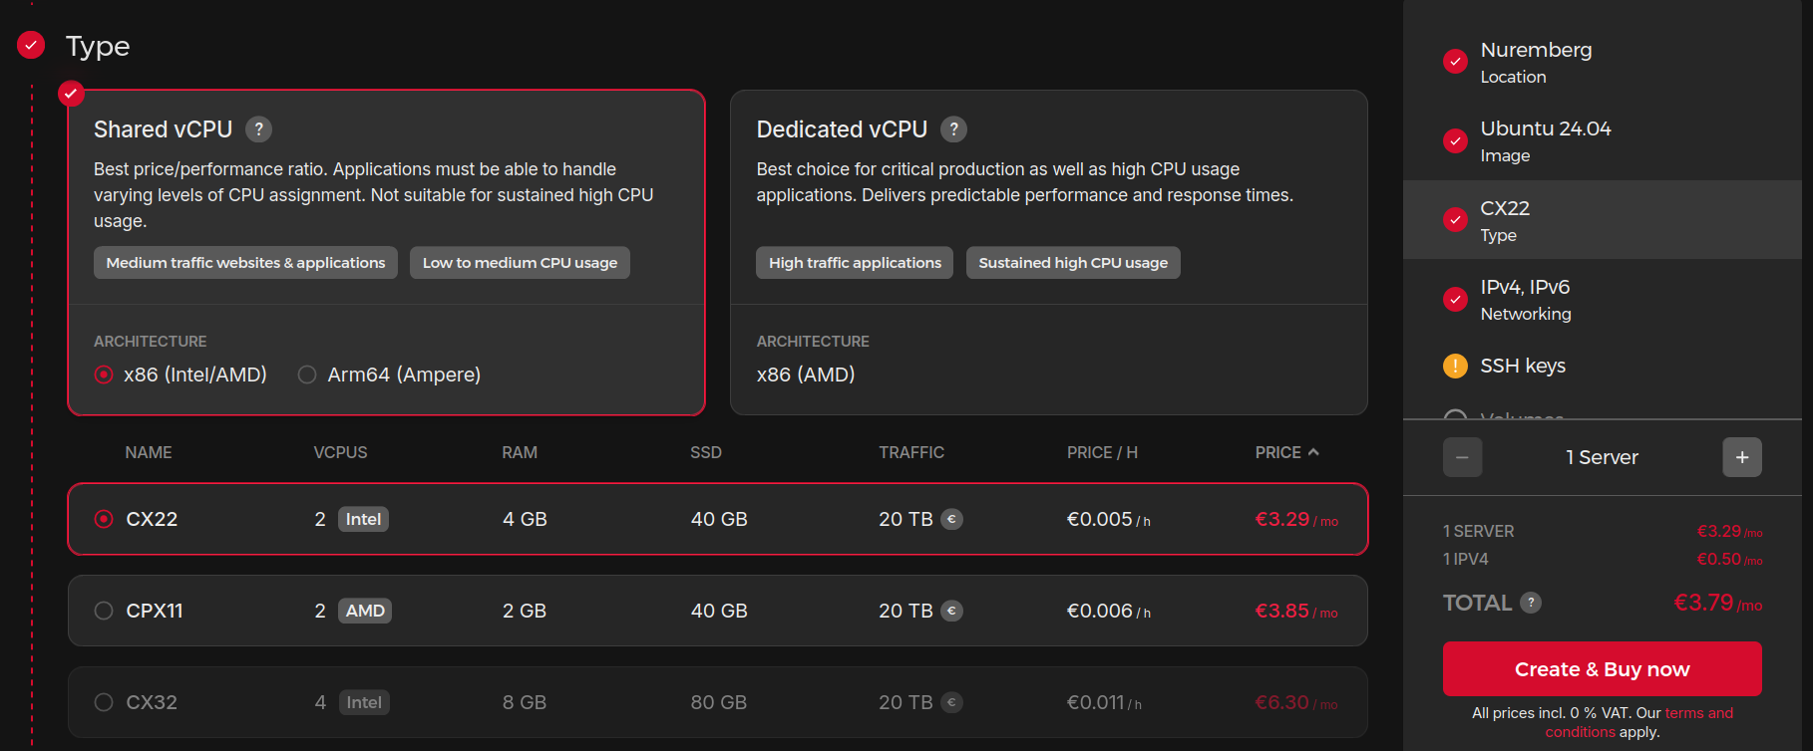Select the Arm64 (Ampere) architecture radio

tap(307, 375)
